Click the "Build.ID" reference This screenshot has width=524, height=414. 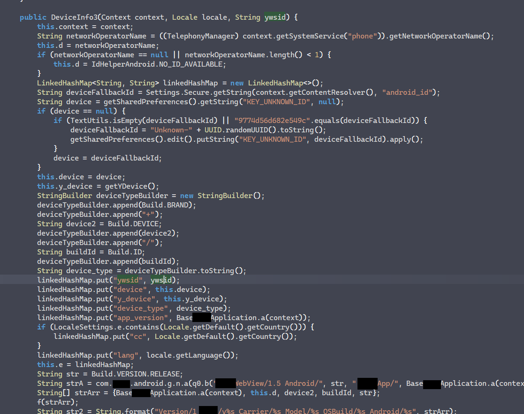coord(125,252)
